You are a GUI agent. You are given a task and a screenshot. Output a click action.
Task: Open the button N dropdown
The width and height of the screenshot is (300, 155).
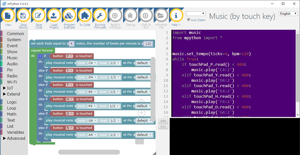69,128
